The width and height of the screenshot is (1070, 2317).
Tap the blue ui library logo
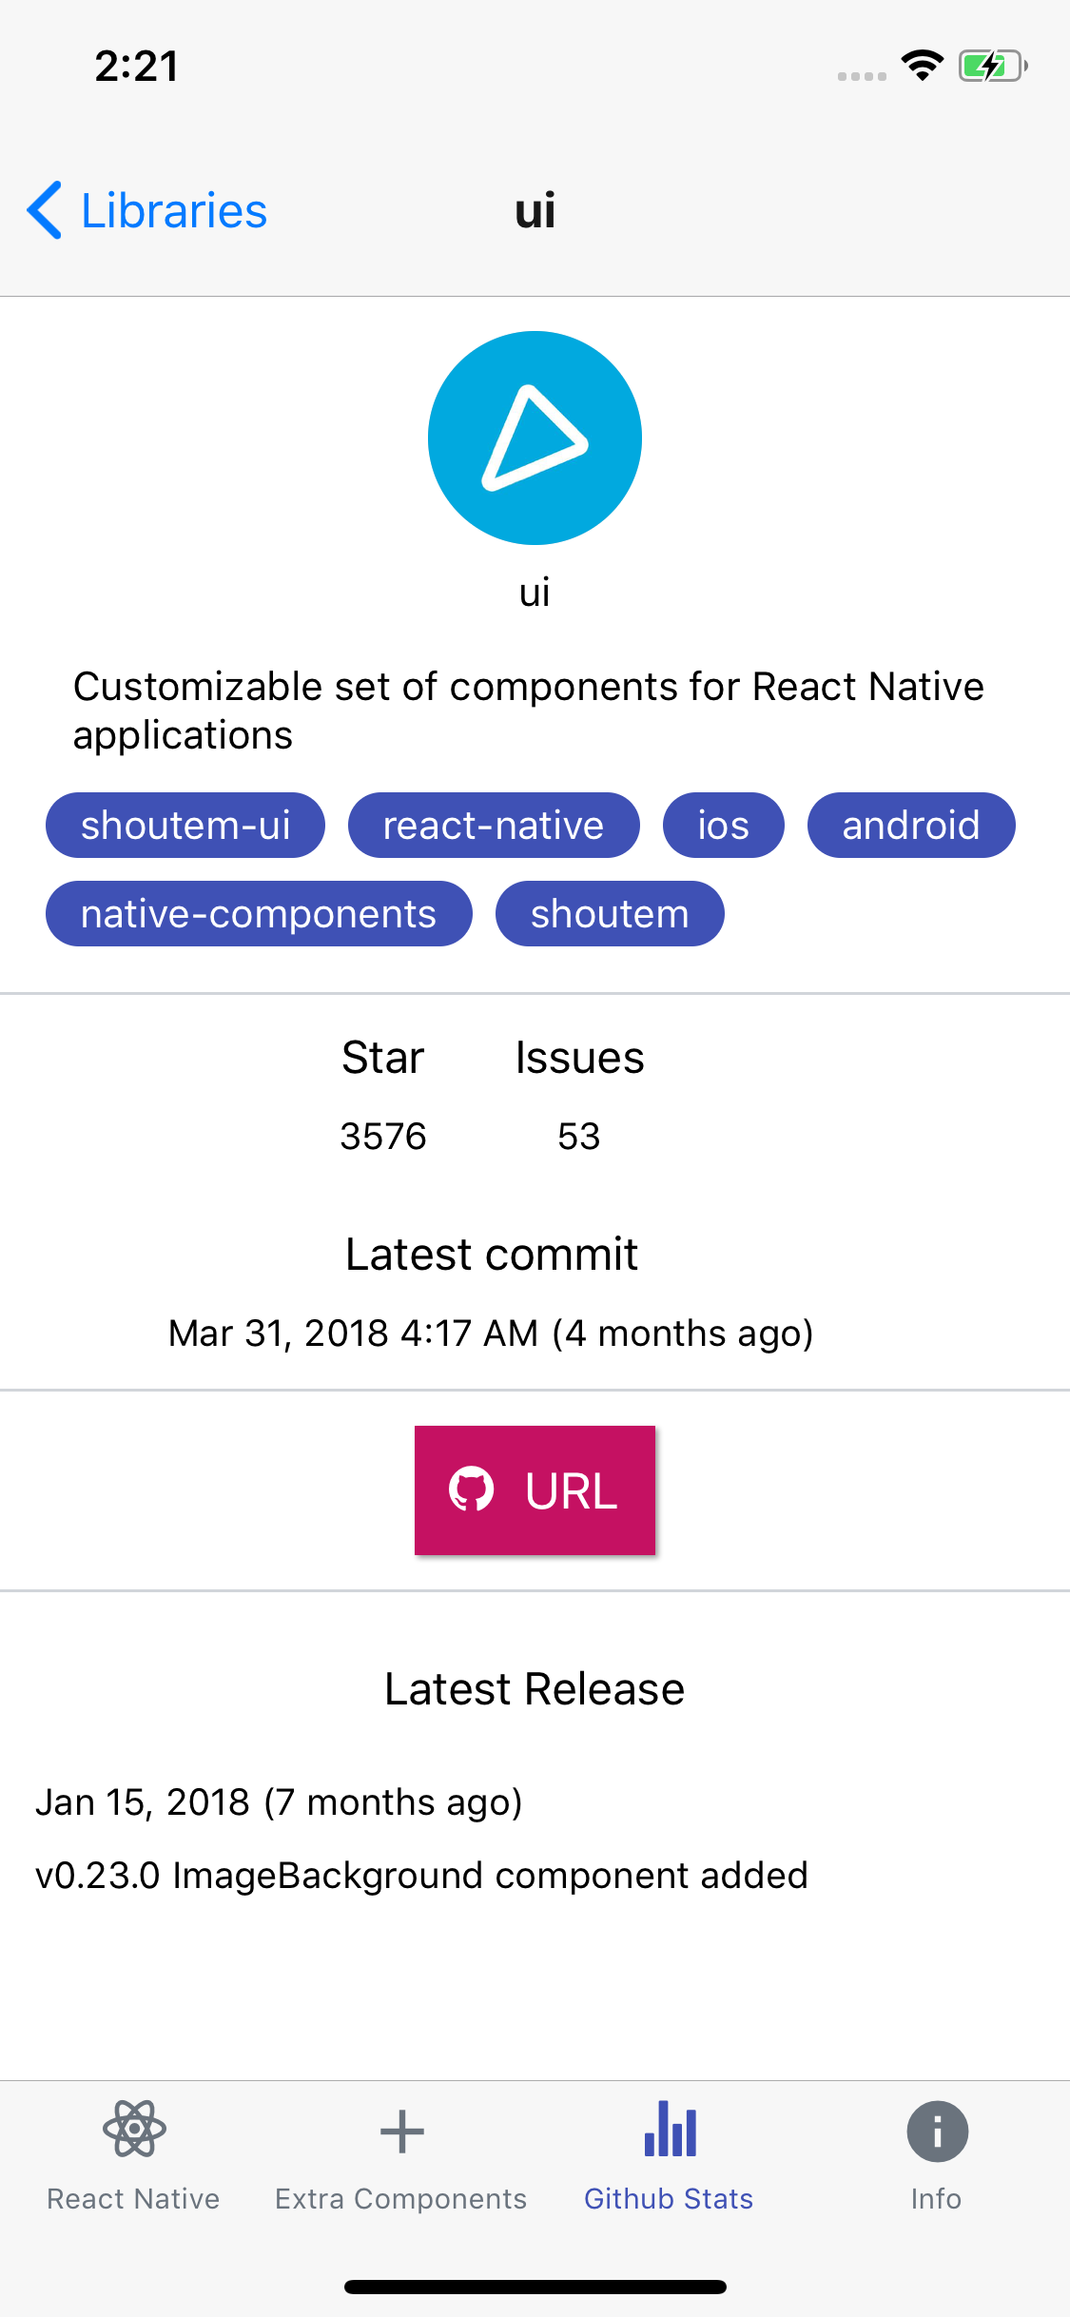(x=535, y=438)
